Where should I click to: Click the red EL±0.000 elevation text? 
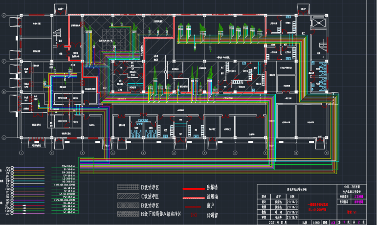317,209
